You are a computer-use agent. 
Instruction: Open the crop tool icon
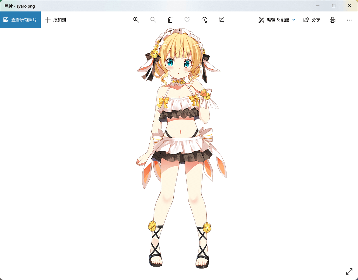click(221, 20)
